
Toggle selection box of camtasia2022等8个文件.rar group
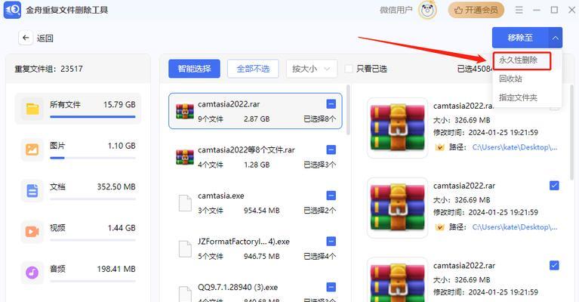(x=331, y=150)
